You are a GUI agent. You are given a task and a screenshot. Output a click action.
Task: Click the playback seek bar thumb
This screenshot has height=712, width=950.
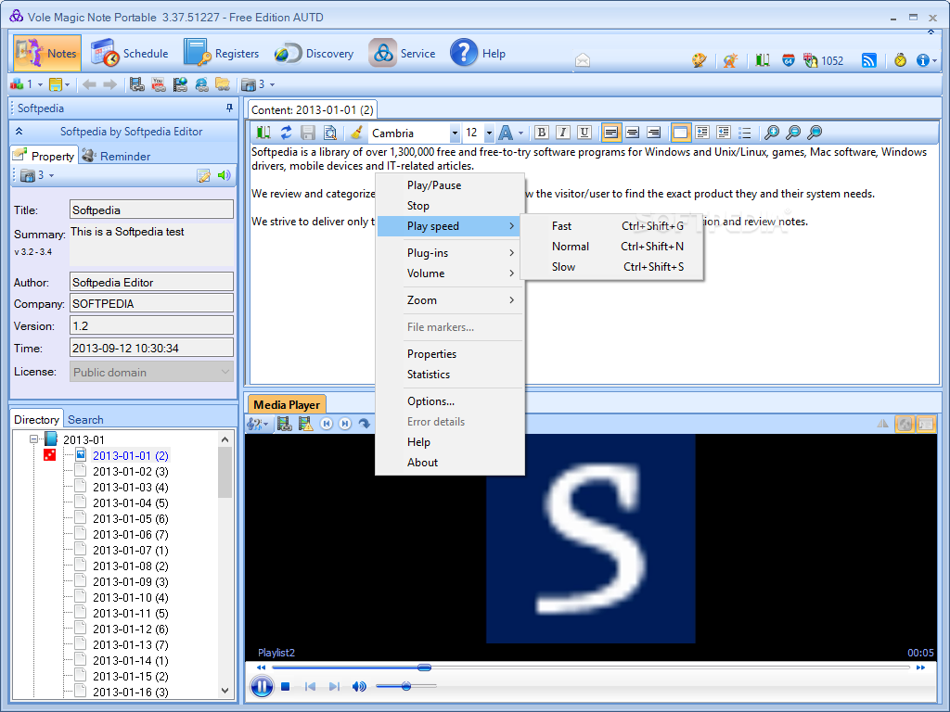pyautogui.click(x=425, y=667)
